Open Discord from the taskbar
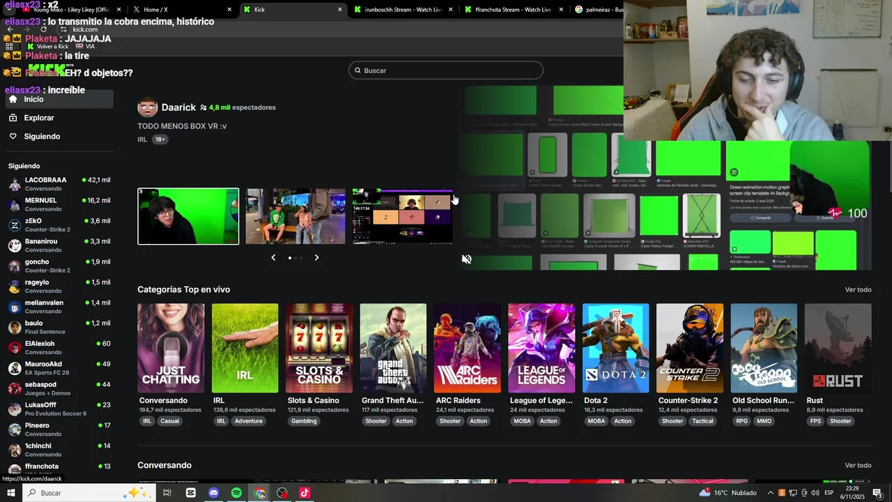 click(x=213, y=493)
